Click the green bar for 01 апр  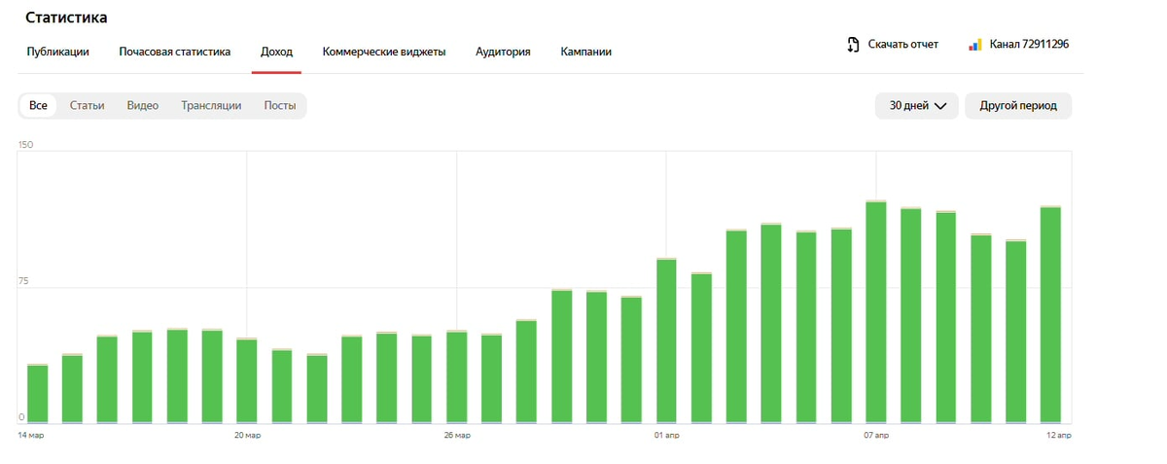(666, 341)
